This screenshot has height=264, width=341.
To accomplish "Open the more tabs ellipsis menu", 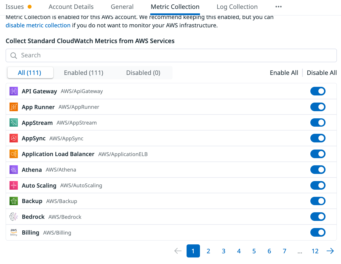I will click(279, 7).
